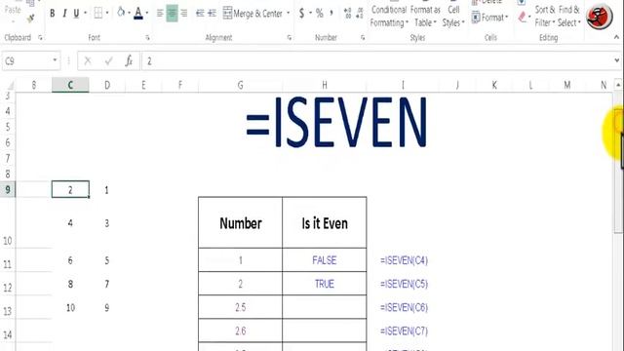Click vertical scrollbar up arrow
Image resolution: width=624 pixels, height=351 pixels.
point(618,85)
